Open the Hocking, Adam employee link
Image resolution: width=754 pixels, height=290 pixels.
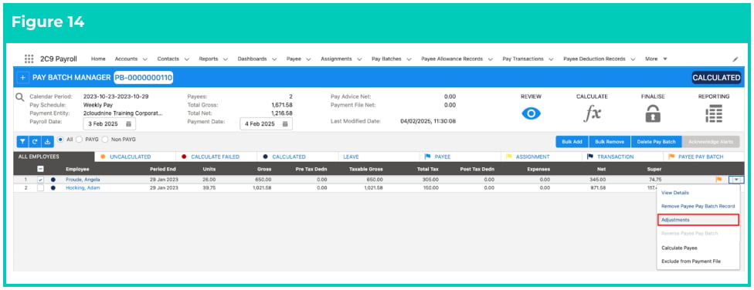(83, 187)
